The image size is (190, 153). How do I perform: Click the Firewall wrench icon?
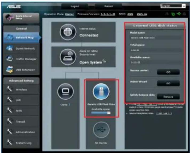pyautogui.click(x=9, y=121)
